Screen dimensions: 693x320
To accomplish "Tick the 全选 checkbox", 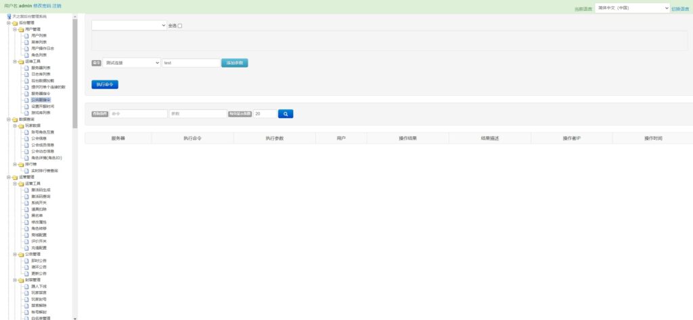I will pyautogui.click(x=180, y=26).
